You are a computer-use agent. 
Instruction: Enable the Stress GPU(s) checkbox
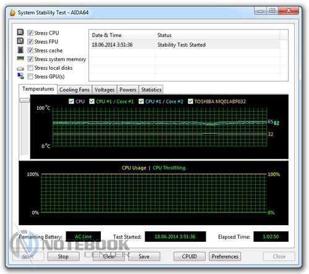[x=30, y=77]
